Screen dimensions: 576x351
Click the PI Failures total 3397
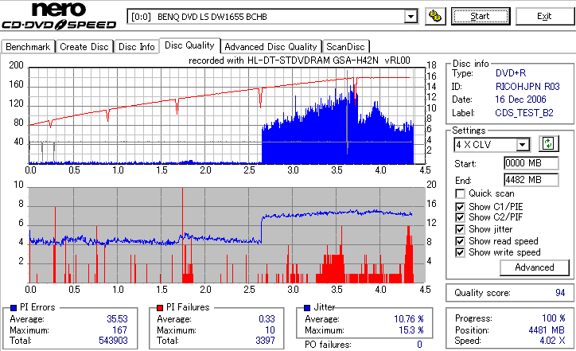coord(265,341)
